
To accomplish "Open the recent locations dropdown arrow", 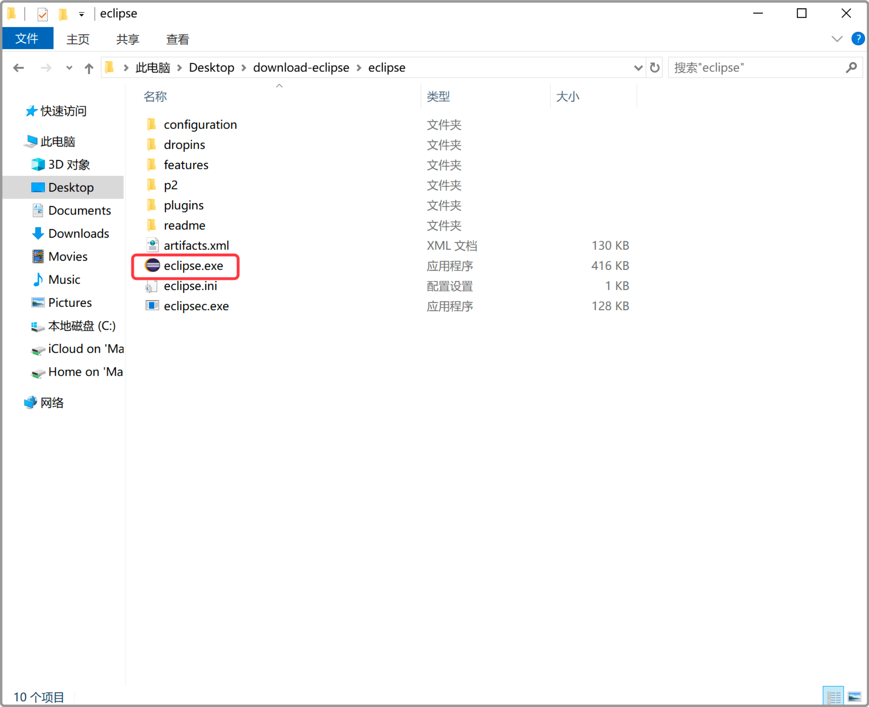I will tap(69, 68).
